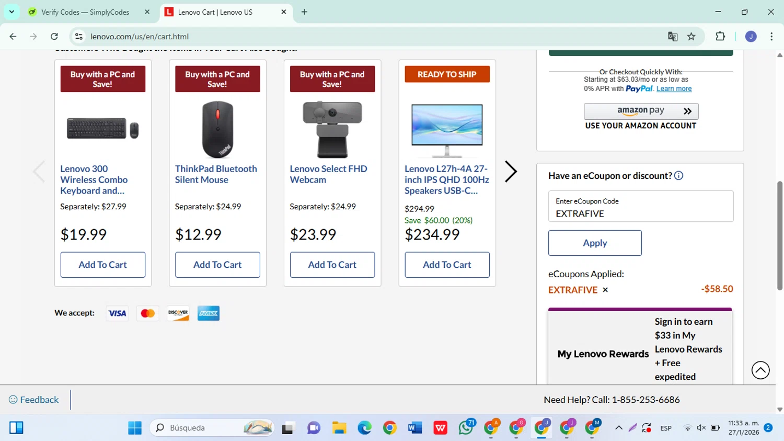Open the Chrome profile avatar J
This screenshot has height=441, width=784.
751,37
